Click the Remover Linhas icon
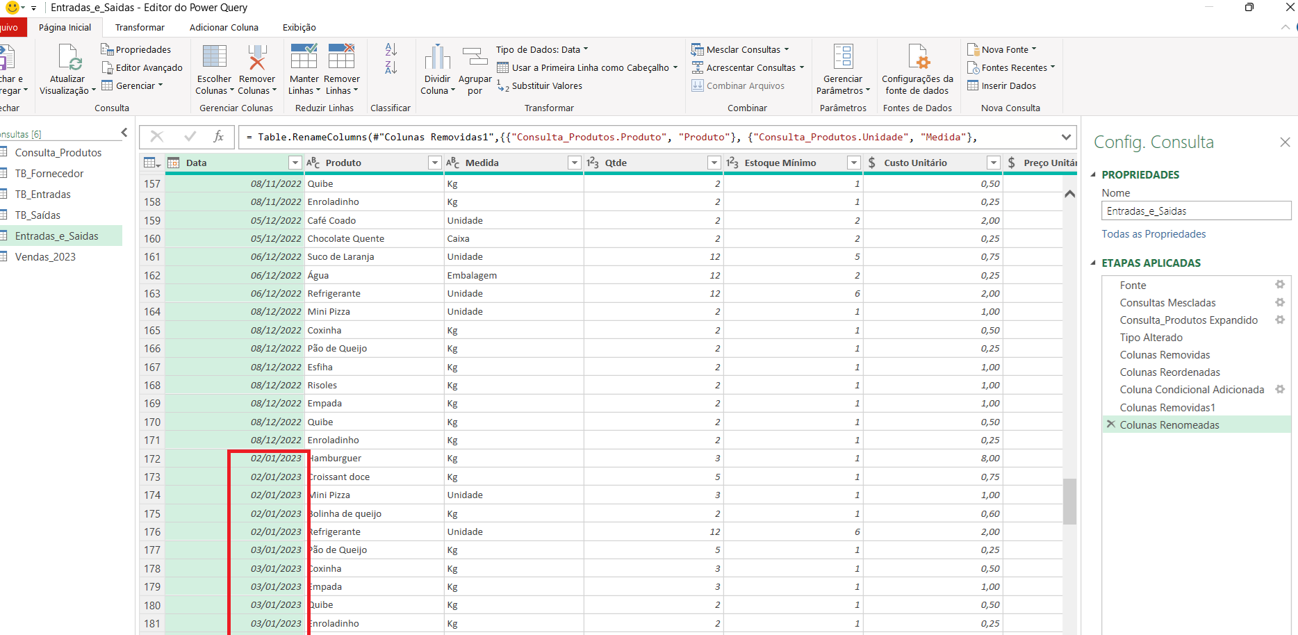The width and height of the screenshot is (1298, 635). pyautogui.click(x=342, y=57)
